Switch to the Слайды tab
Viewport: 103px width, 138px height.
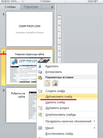pyautogui.click(x=10, y=7)
